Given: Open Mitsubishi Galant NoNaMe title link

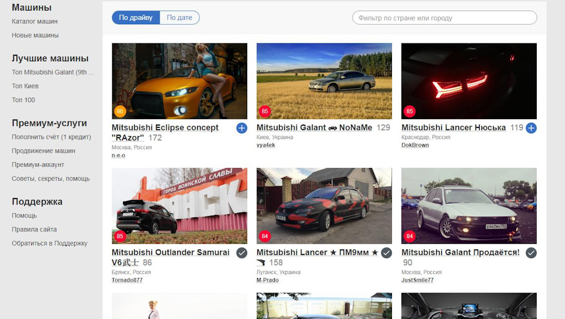Looking at the screenshot, I should [314, 127].
